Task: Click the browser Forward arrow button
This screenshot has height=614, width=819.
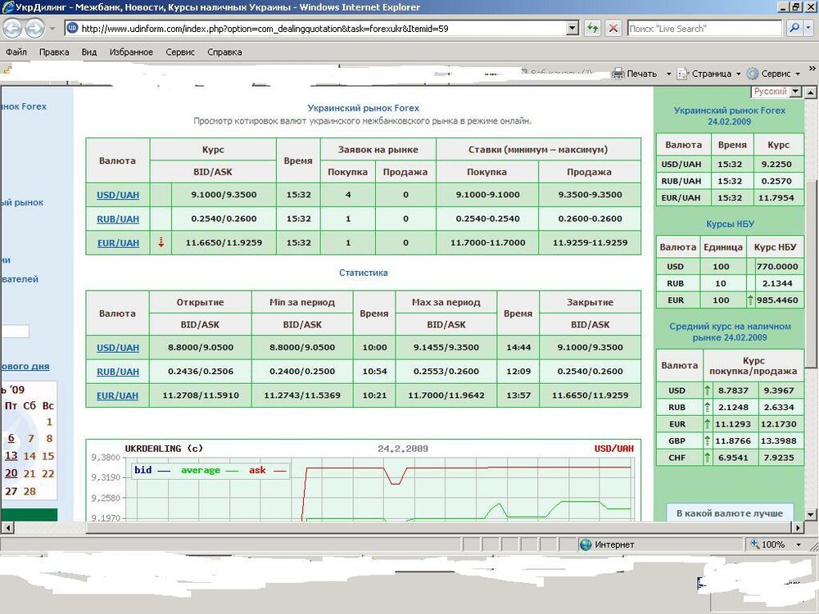Action: pyautogui.click(x=34, y=29)
